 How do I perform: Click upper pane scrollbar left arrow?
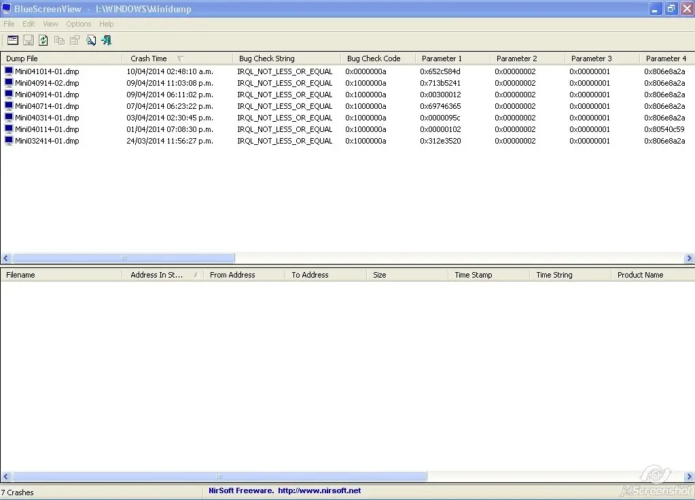(x=5, y=259)
